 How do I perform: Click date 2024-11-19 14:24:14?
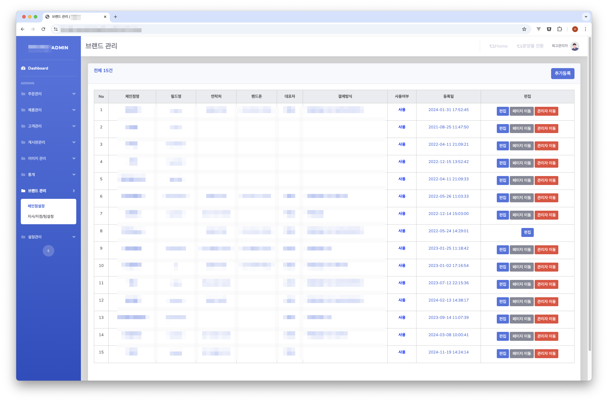448,352
